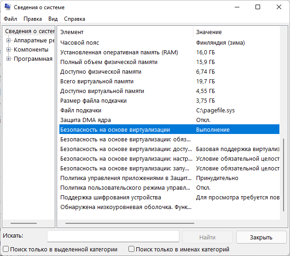This screenshot has width=290, height=256.
Task: Open the Справка menu
Action: coord(75,19)
